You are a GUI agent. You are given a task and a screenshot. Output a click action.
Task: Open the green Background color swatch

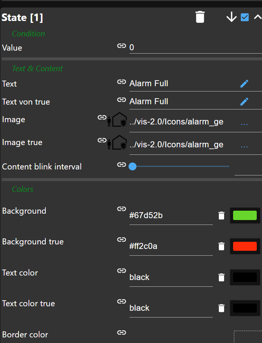coord(245,216)
